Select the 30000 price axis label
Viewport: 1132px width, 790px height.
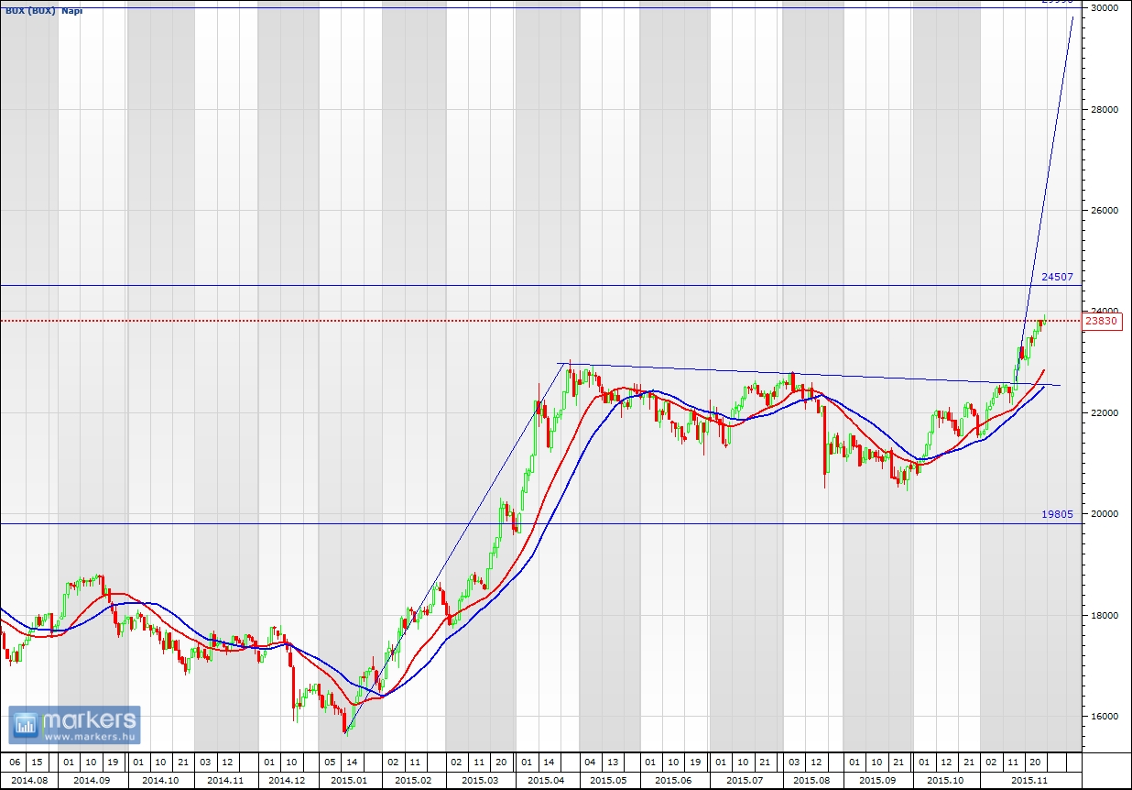coord(1105,8)
